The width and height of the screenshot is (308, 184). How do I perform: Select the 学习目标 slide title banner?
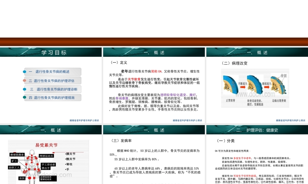pyautogui.click(x=51, y=52)
